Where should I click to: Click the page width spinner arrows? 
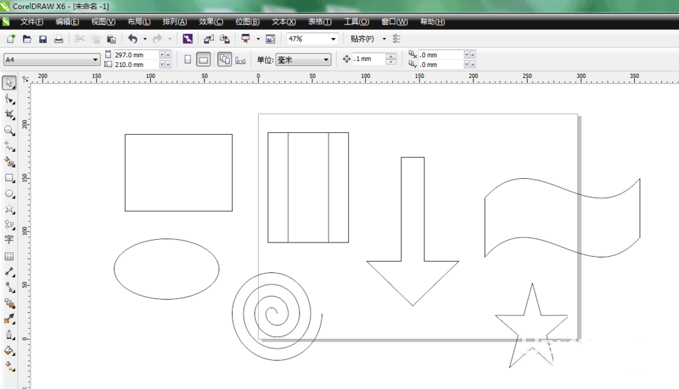165,55
